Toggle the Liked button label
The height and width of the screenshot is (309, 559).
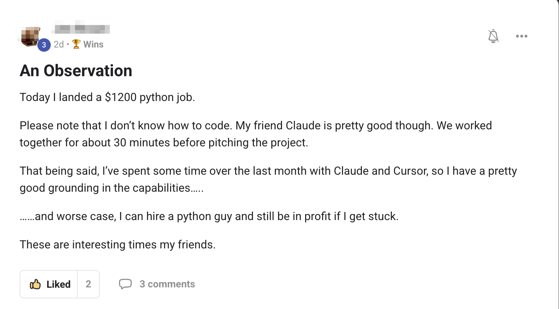[x=59, y=284]
